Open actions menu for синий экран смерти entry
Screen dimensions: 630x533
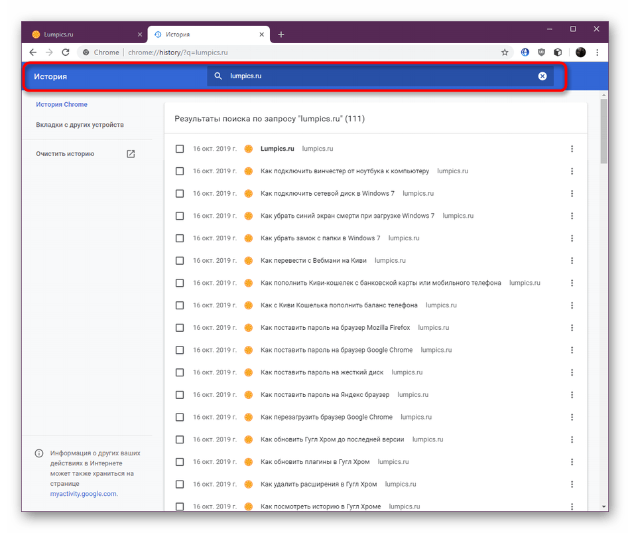[x=572, y=216]
